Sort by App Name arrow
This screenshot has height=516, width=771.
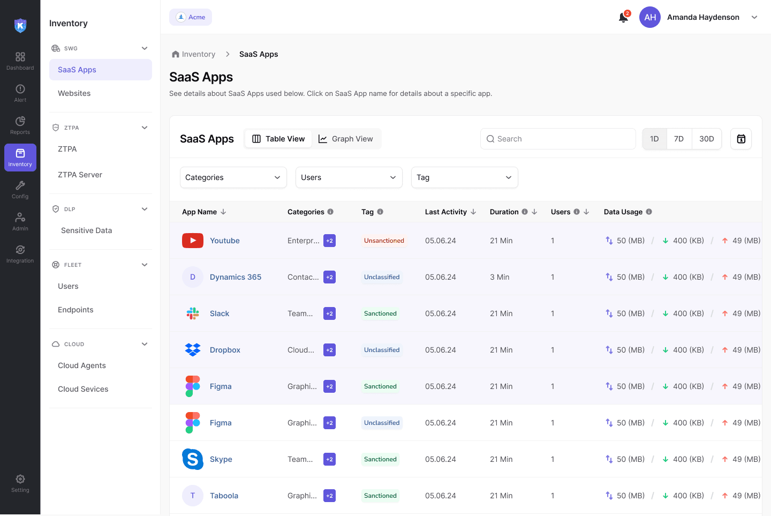coord(223,212)
